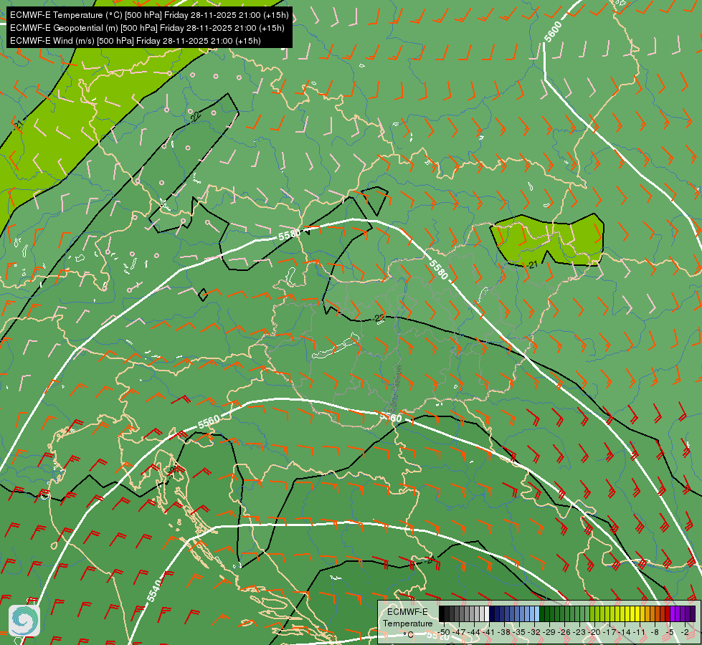Click the -38 value on the temperature scale
The height and width of the screenshot is (645, 702).
505,632
